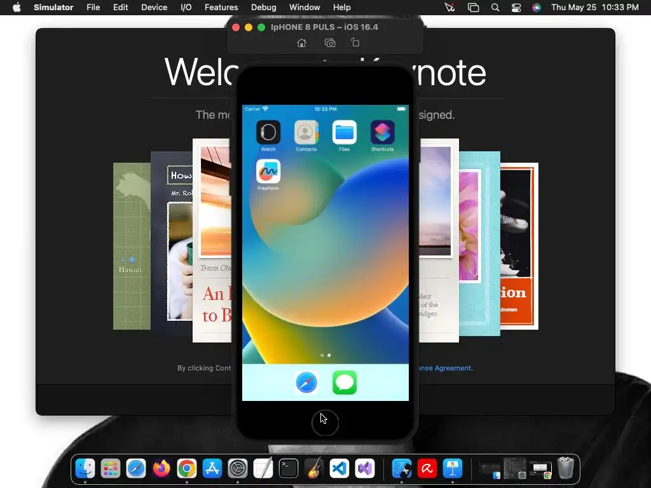Open System Settings from the Dock

238,469
